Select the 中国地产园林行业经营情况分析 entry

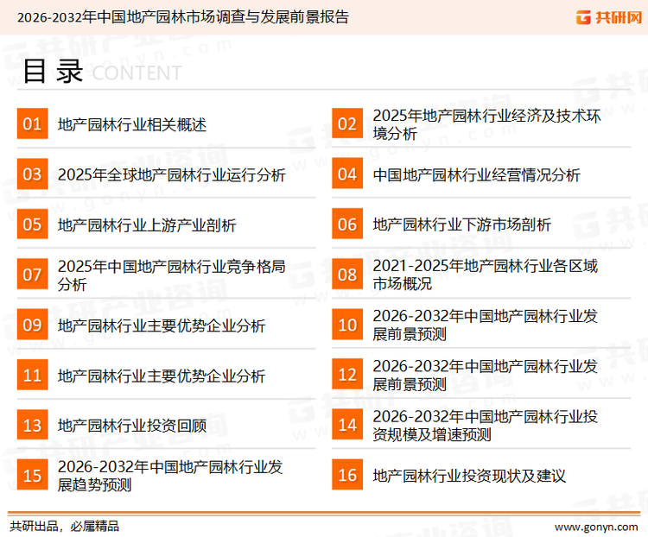click(x=476, y=174)
